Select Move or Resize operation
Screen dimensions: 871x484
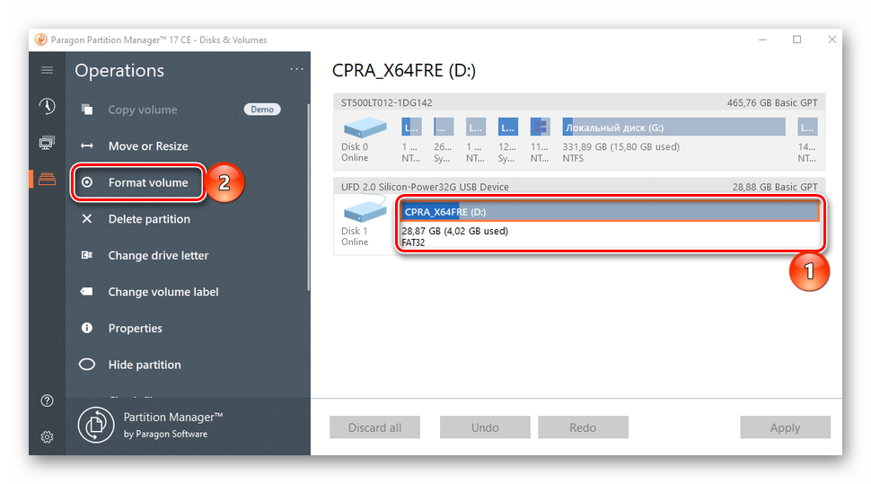pos(148,146)
